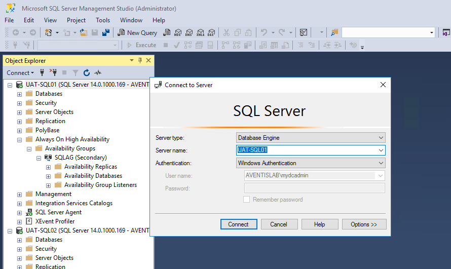Expand the UAT-SQL01 Databases node
Screen dimensions: 451x269
coord(19,94)
